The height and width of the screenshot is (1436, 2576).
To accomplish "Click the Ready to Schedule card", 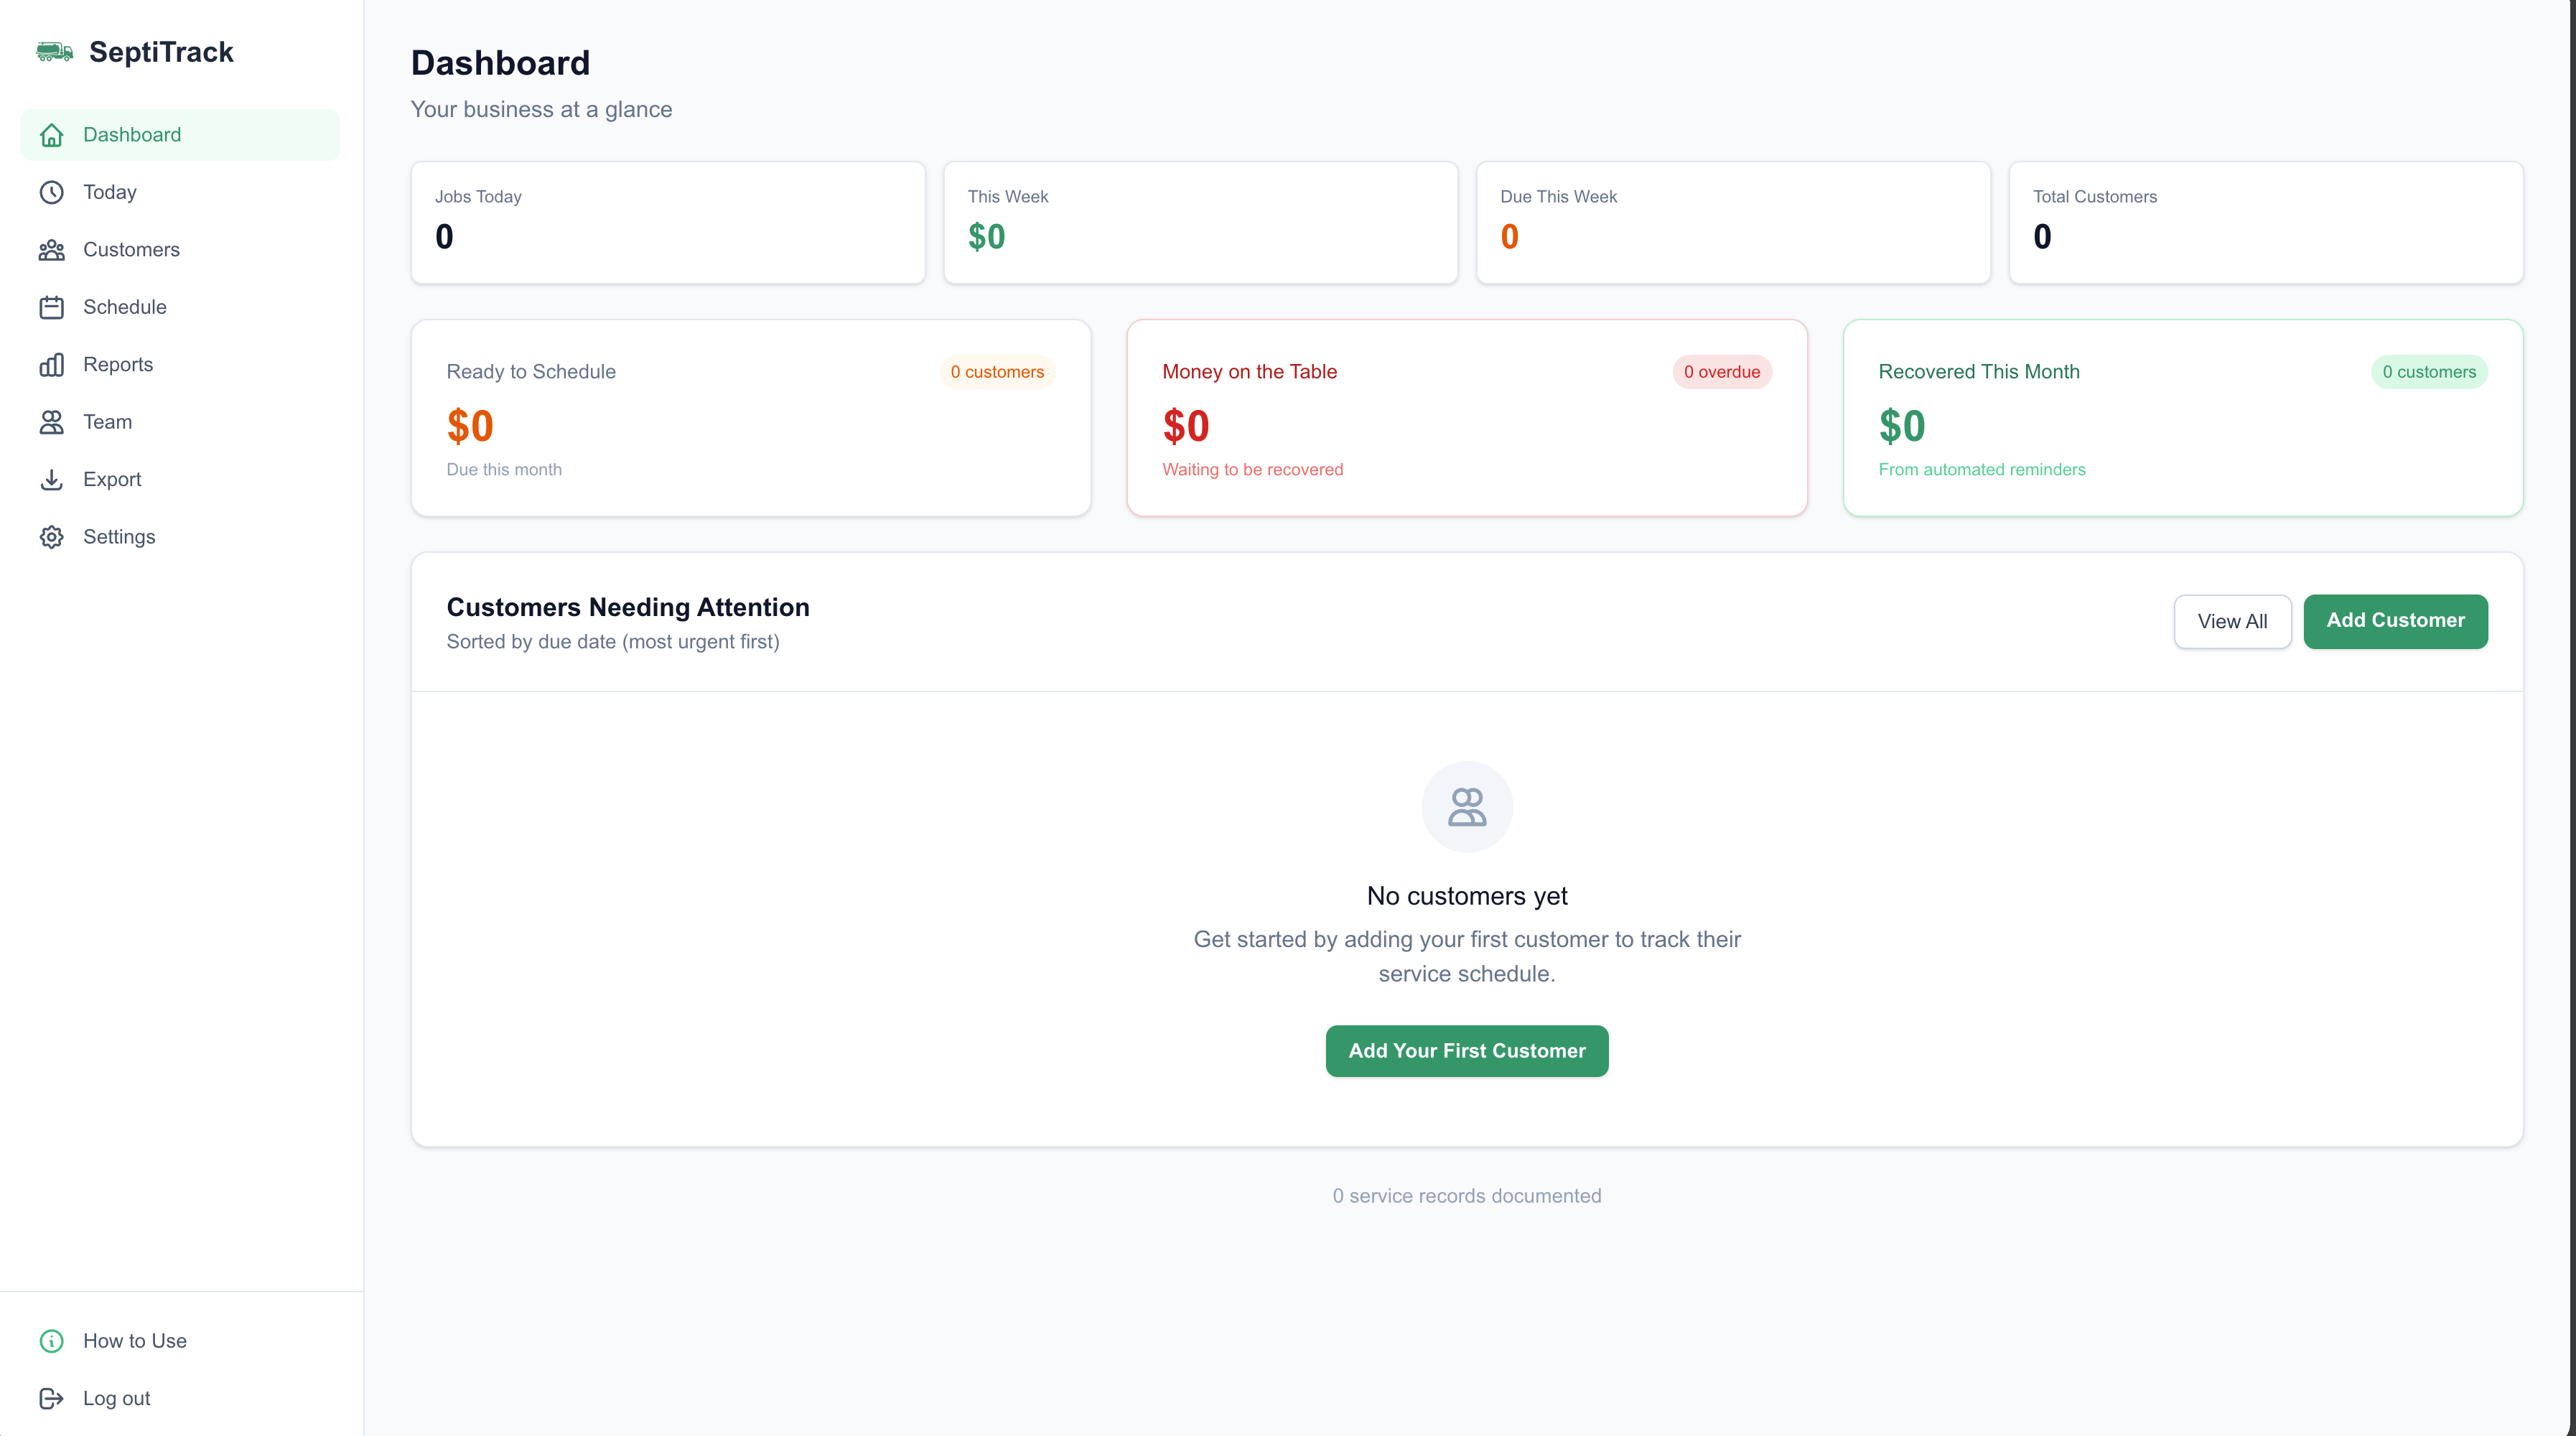I will click(x=750, y=418).
